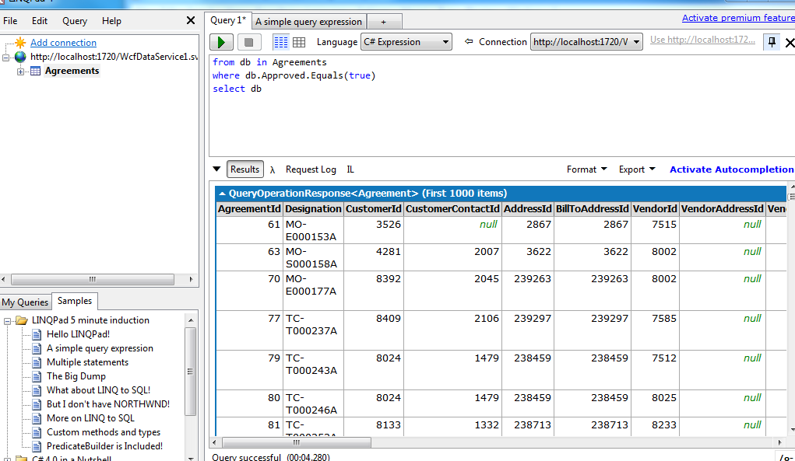Switch results to rich text view icon
This screenshot has width=795, height=461.
(280, 42)
